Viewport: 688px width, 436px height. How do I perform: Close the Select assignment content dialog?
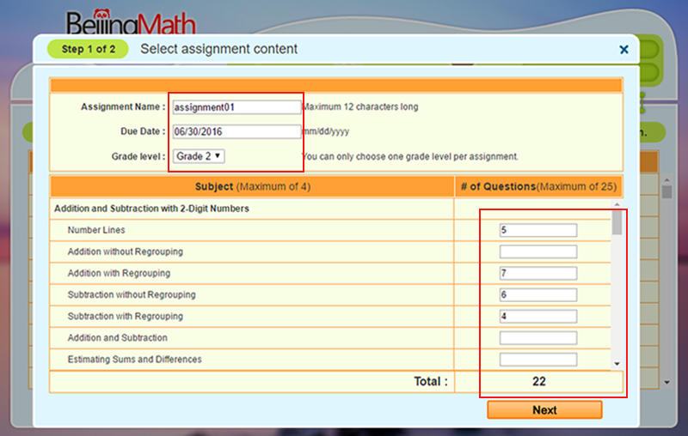pos(623,50)
